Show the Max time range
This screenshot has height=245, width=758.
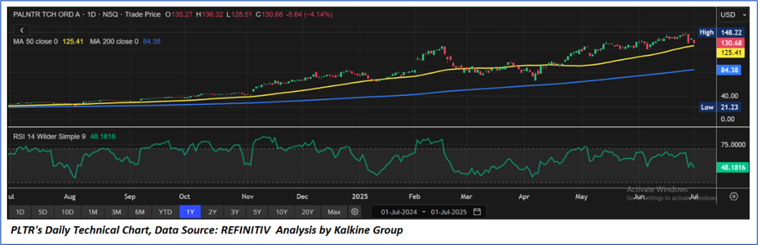[334, 212]
